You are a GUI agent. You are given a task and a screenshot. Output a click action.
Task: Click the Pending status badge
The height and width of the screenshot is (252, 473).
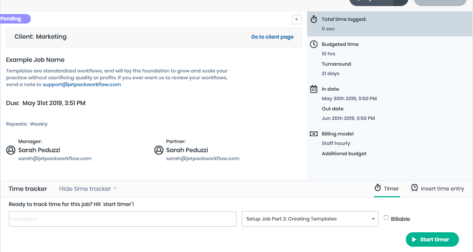(x=14, y=19)
